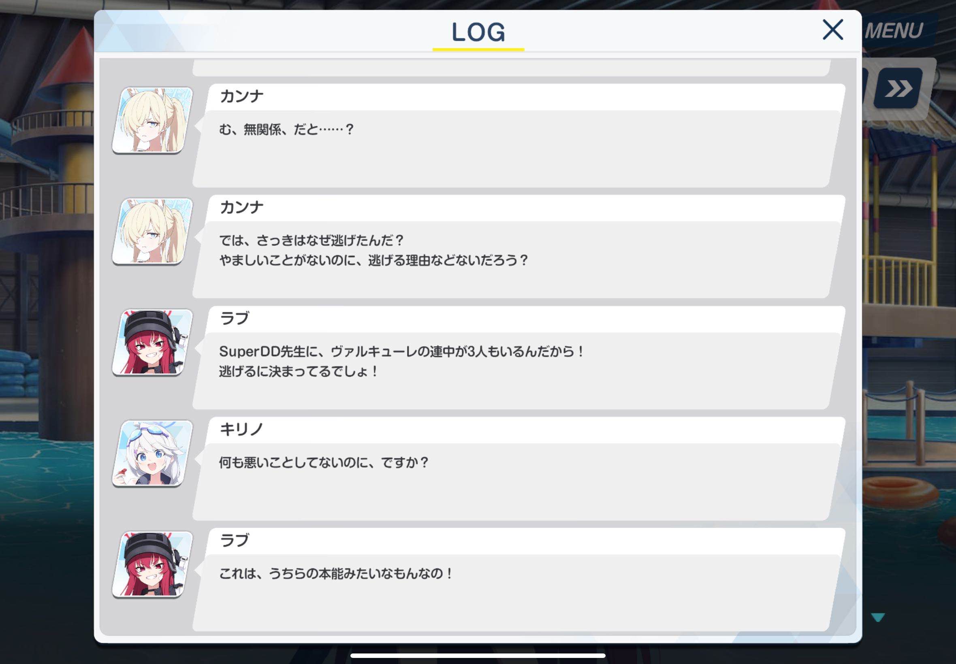Tap the teal down-arrow scroll indicator
This screenshot has width=956, height=664.
[x=878, y=617]
